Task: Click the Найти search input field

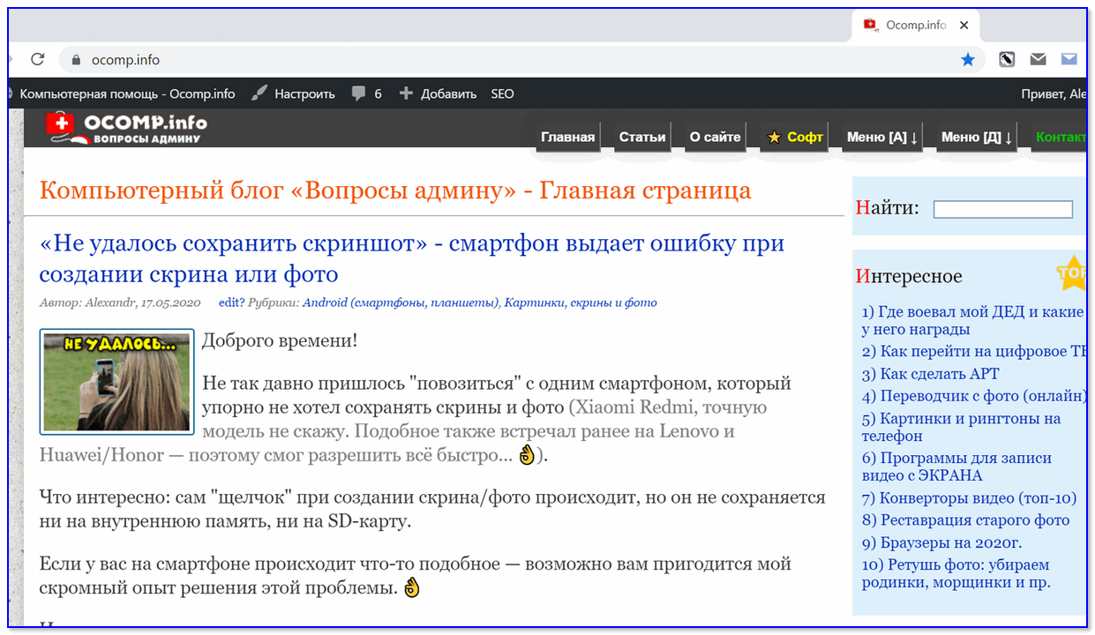Action: pos(1002,209)
